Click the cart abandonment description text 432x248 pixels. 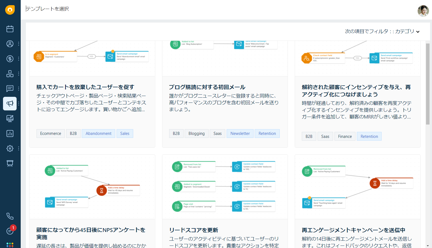pos(92,103)
